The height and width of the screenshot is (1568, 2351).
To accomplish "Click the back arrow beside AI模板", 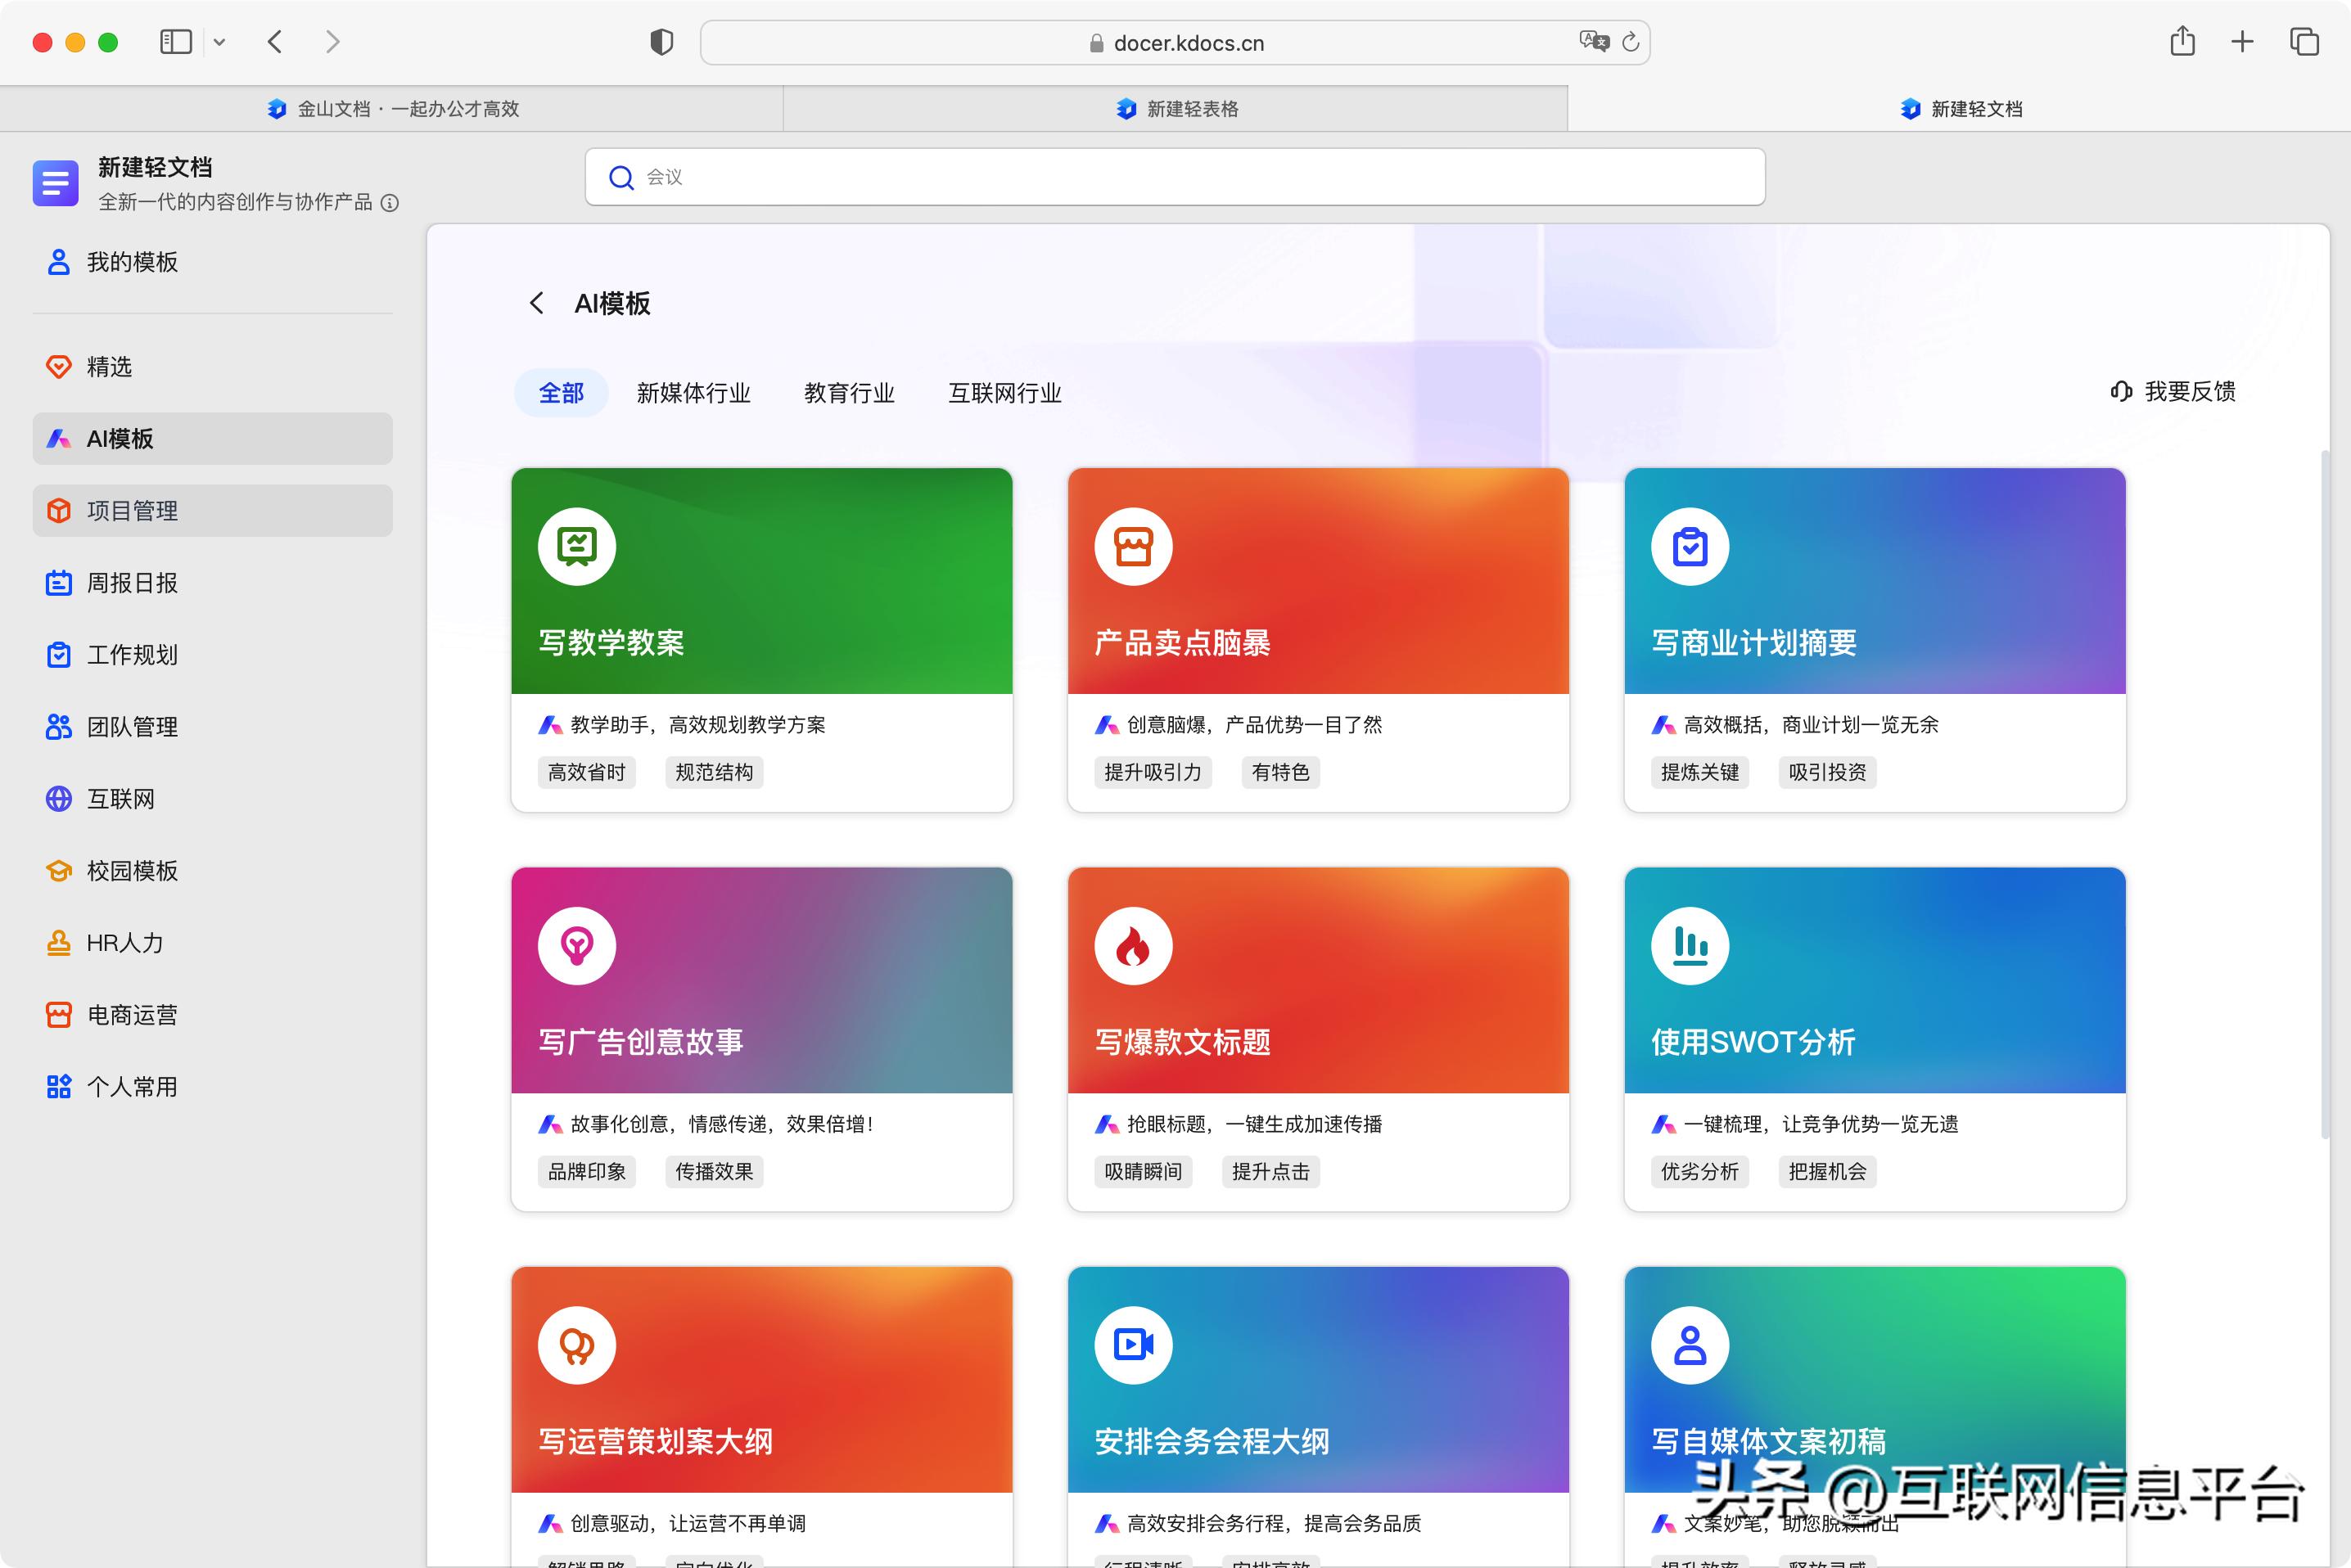I will click(x=537, y=303).
